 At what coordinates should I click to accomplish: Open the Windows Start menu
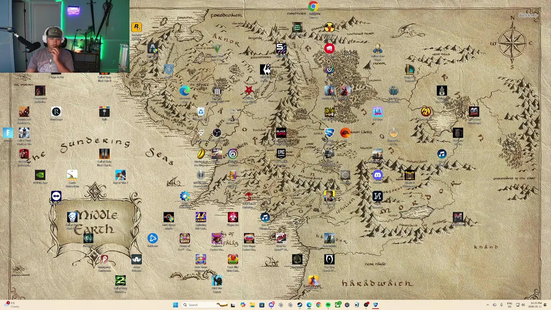pos(176,305)
